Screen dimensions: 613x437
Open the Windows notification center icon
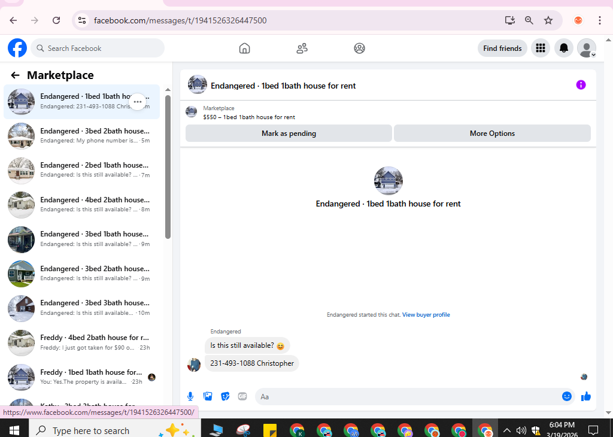coord(593,430)
